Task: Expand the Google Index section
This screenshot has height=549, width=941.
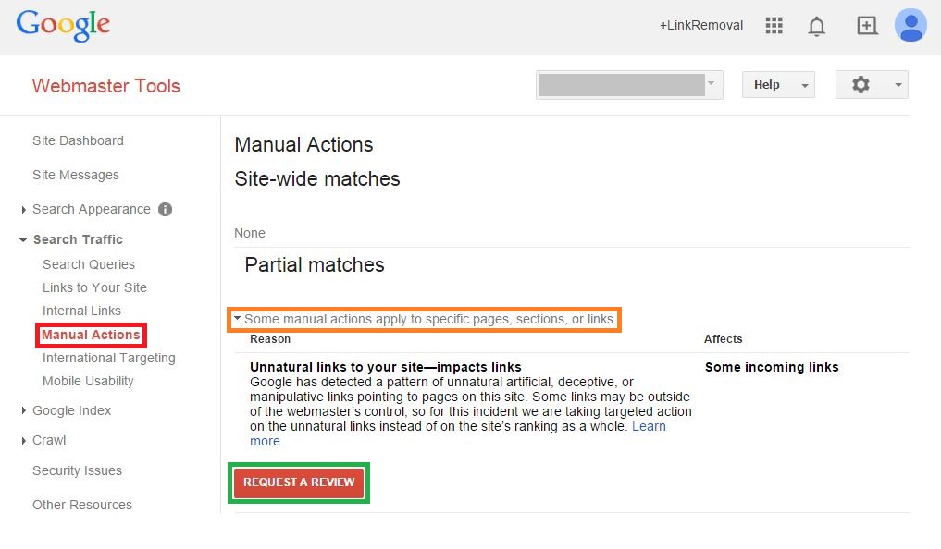Action: pos(71,410)
